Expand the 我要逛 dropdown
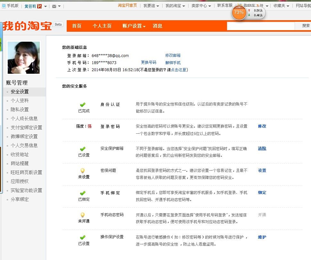 tap(158, 6)
